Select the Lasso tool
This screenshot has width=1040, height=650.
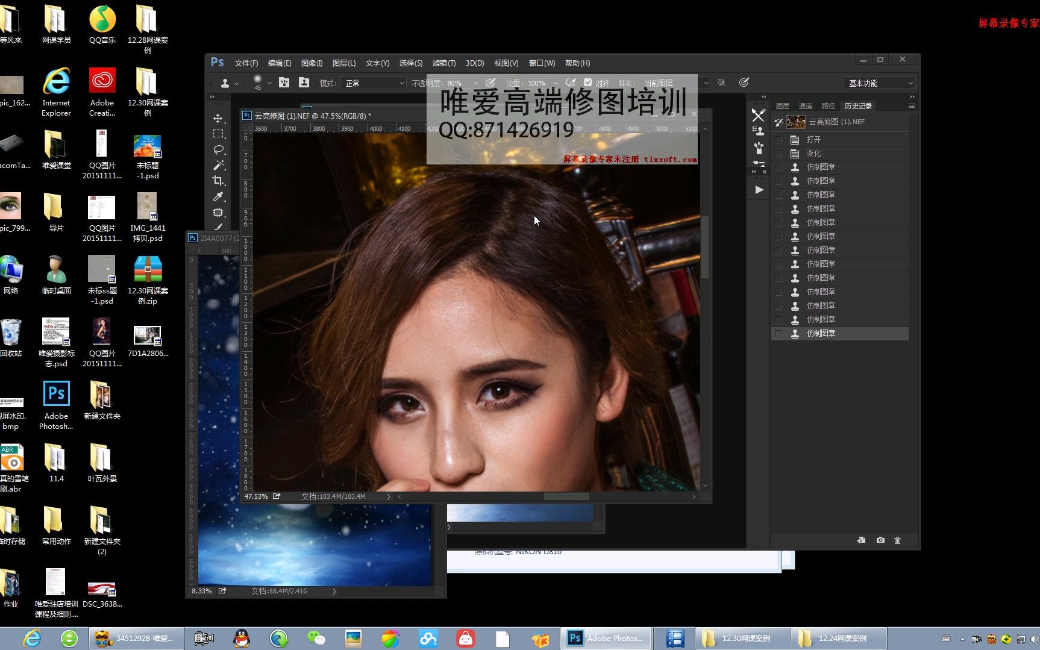pyautogui.click(x=218, y=149)
